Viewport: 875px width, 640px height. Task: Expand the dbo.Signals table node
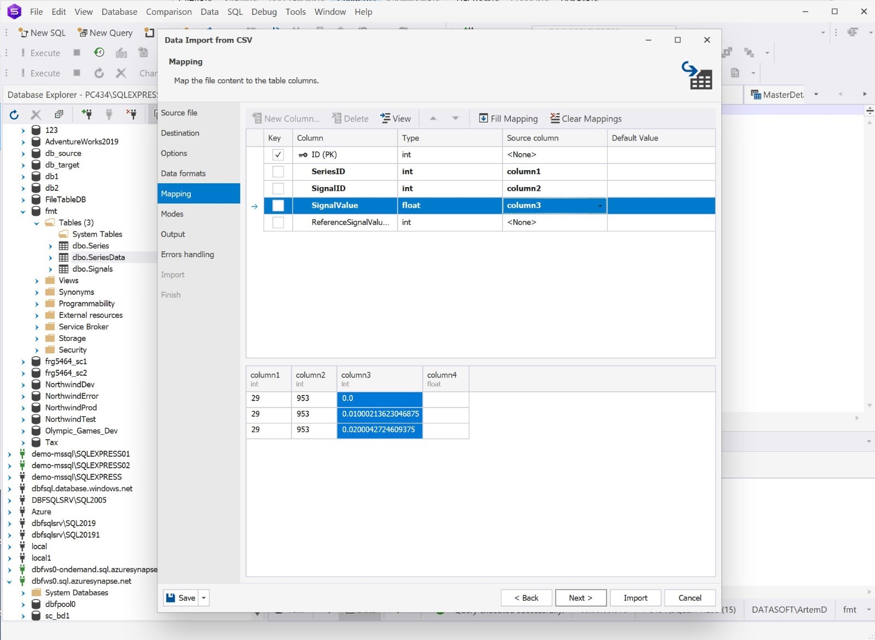pos(50,269)
